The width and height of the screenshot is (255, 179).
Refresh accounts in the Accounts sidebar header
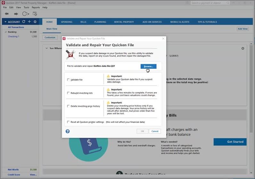24,22
